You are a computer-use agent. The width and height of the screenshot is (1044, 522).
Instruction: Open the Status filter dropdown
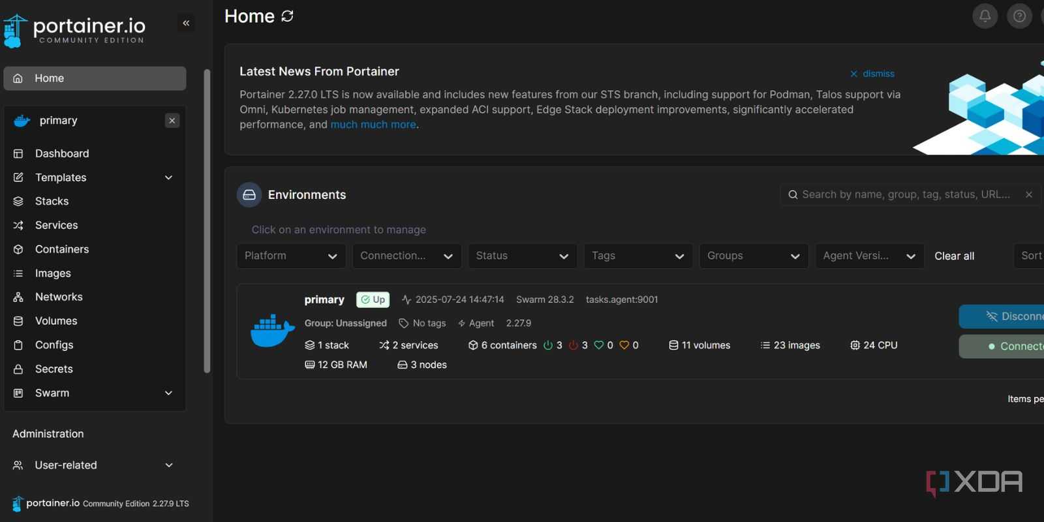click(x=523, y=256)
